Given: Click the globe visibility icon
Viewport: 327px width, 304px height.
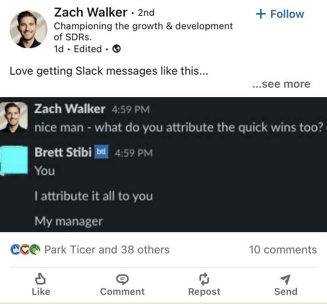Looking at the screenshot, I should pos(117,49).
